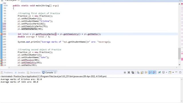Collapse the main method fold at line 93
This screenshot has width=183, height=103.
(7, 5)
